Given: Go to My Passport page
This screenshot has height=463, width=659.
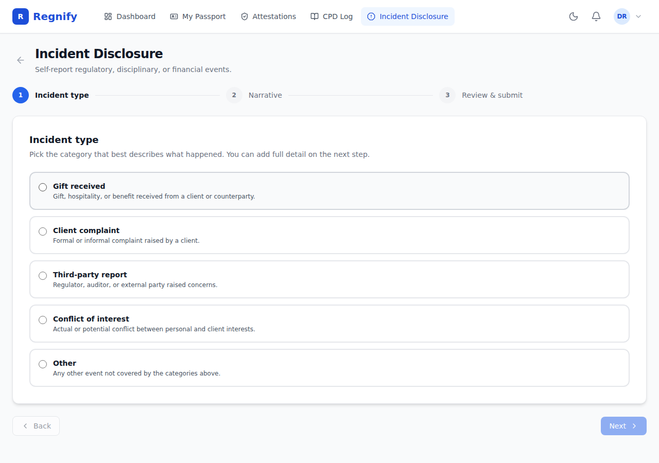Looking at the screenshot, I should (x=198, y=16).
